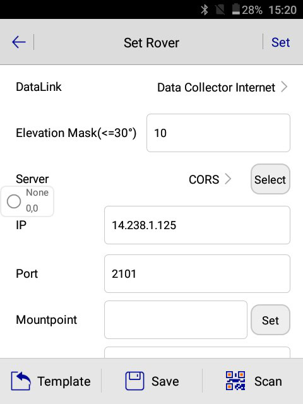Open the Template bottom tab
Screen dimensions: 303x404
tap(50, 381)
